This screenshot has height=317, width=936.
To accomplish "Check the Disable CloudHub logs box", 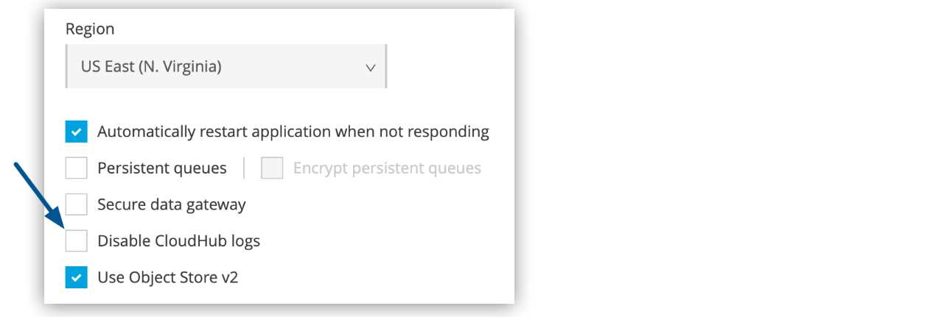I will pos(76,241).
